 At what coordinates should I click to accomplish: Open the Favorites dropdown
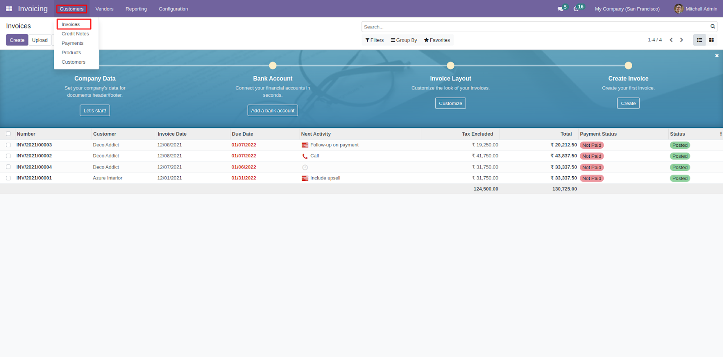(x=437, y=40)
